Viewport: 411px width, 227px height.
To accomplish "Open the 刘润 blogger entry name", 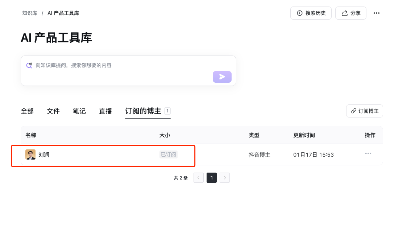I will pos(44,155).
